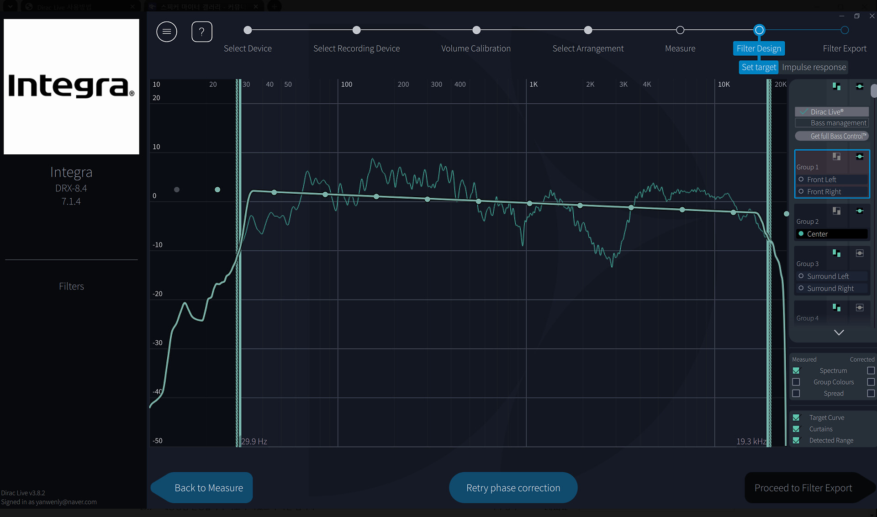Screen dimensions: 877x517
Task: Click the question mark help icon
Action: pos(201,32)
